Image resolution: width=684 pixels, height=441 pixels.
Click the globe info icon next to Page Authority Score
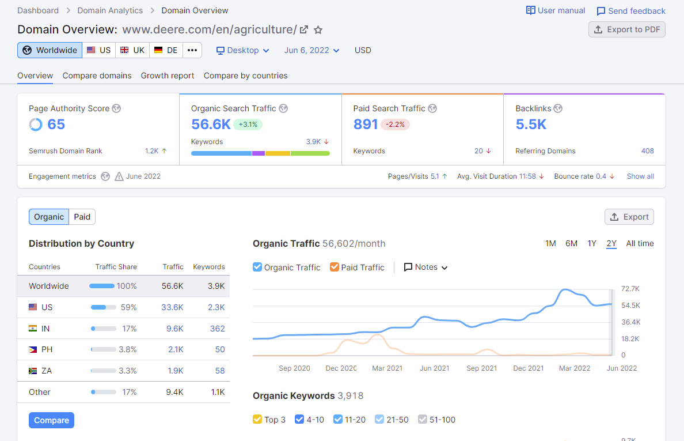click(x=116, y=108)
